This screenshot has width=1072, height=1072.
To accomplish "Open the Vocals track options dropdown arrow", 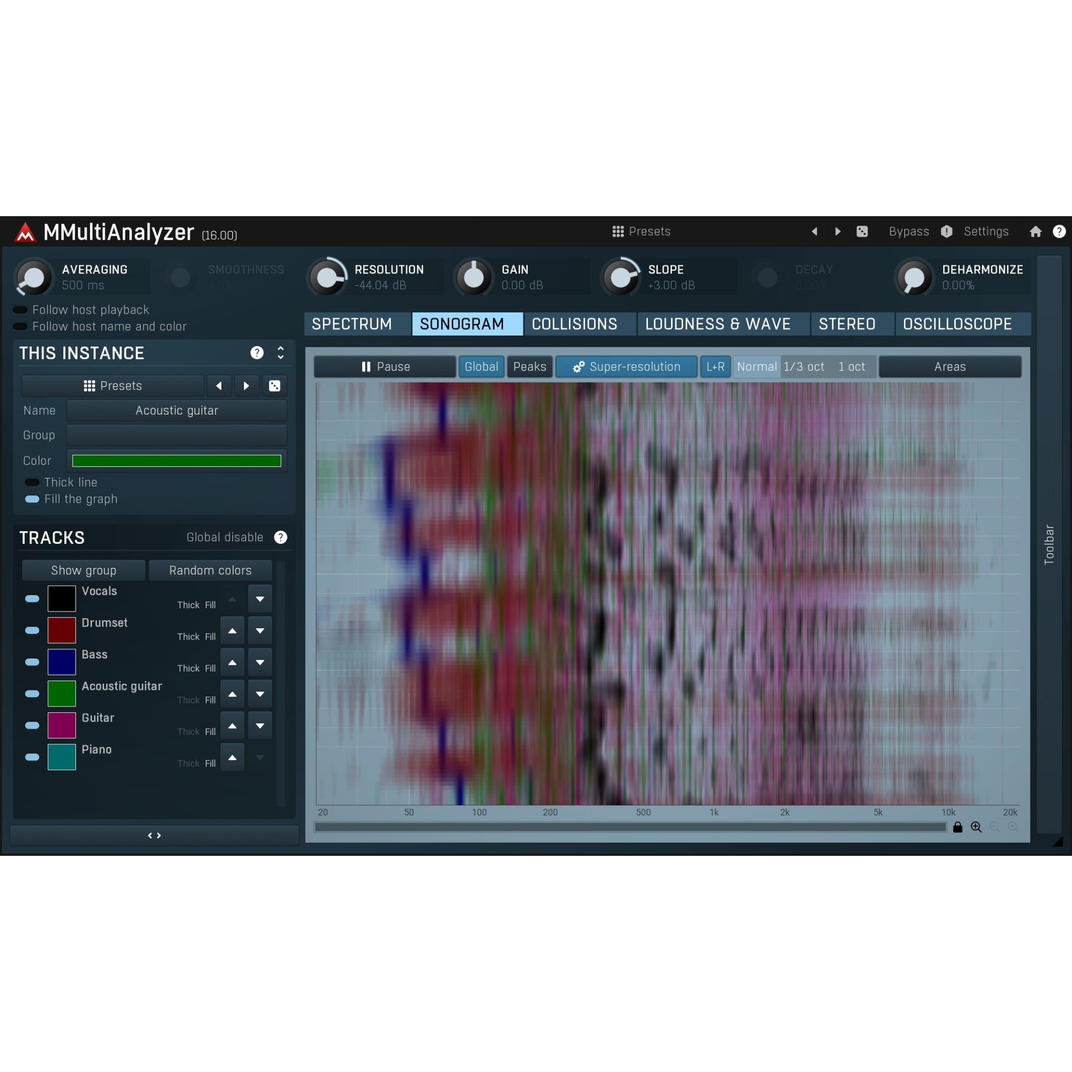I will point(260,599).
